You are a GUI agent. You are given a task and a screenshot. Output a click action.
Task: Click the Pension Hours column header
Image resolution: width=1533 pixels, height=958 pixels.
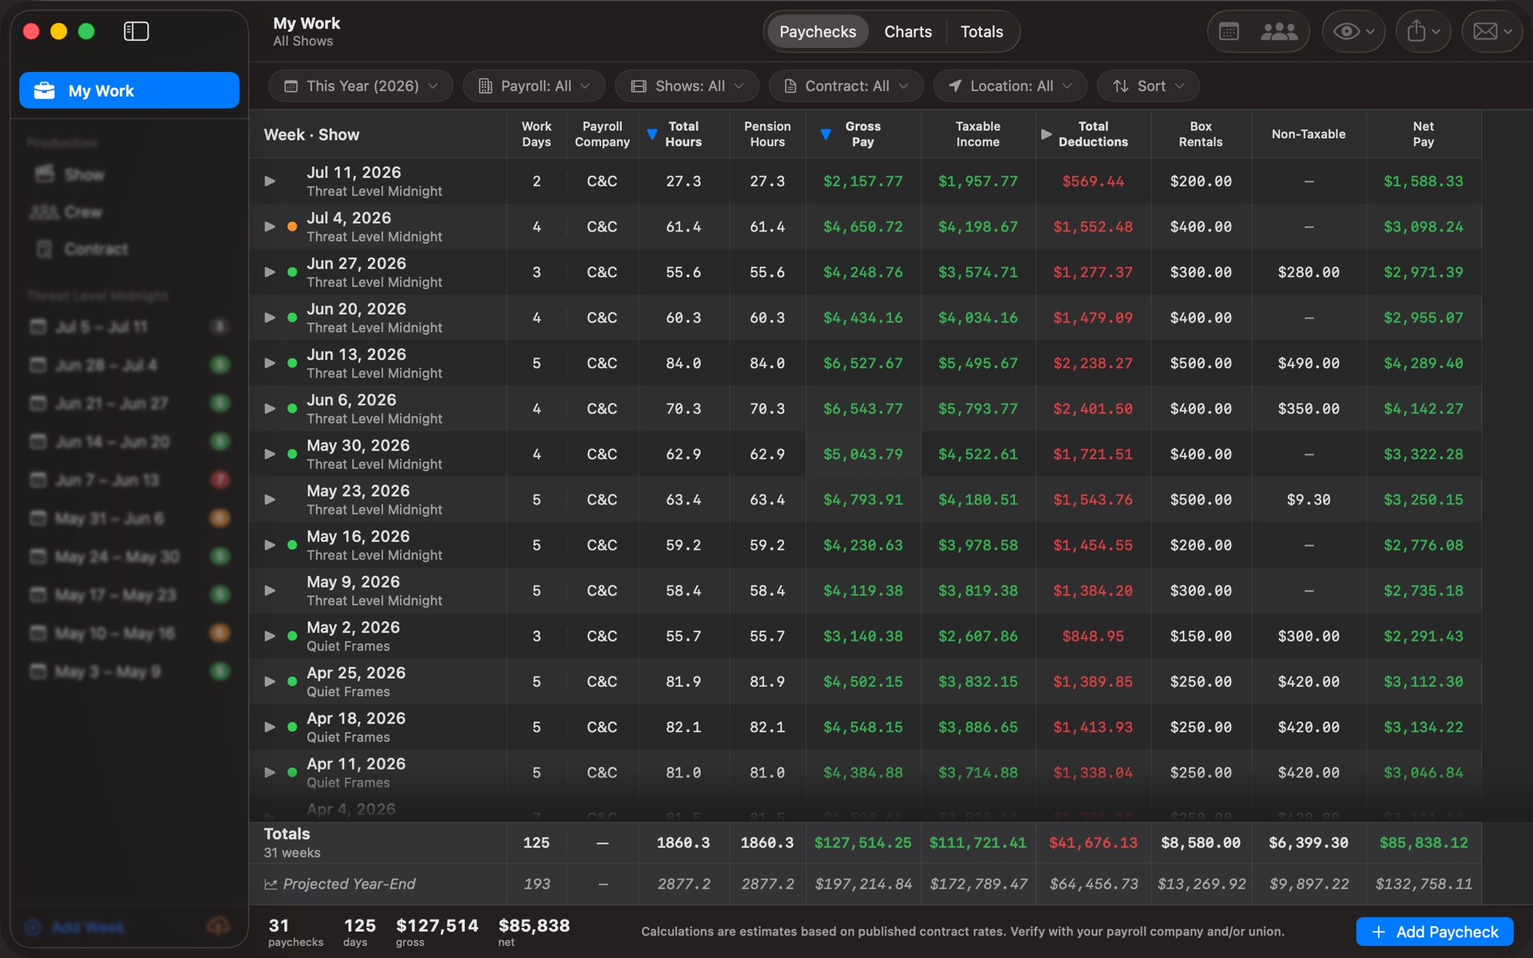767,134
